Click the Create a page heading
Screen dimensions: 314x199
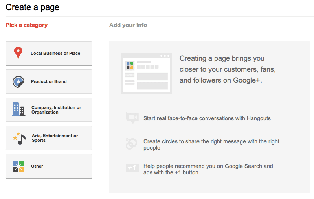click(33, 7)
